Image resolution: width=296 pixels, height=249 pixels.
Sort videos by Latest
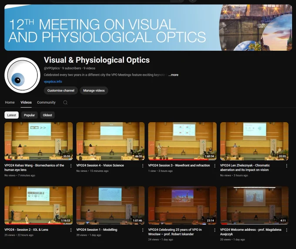(11, 115)
